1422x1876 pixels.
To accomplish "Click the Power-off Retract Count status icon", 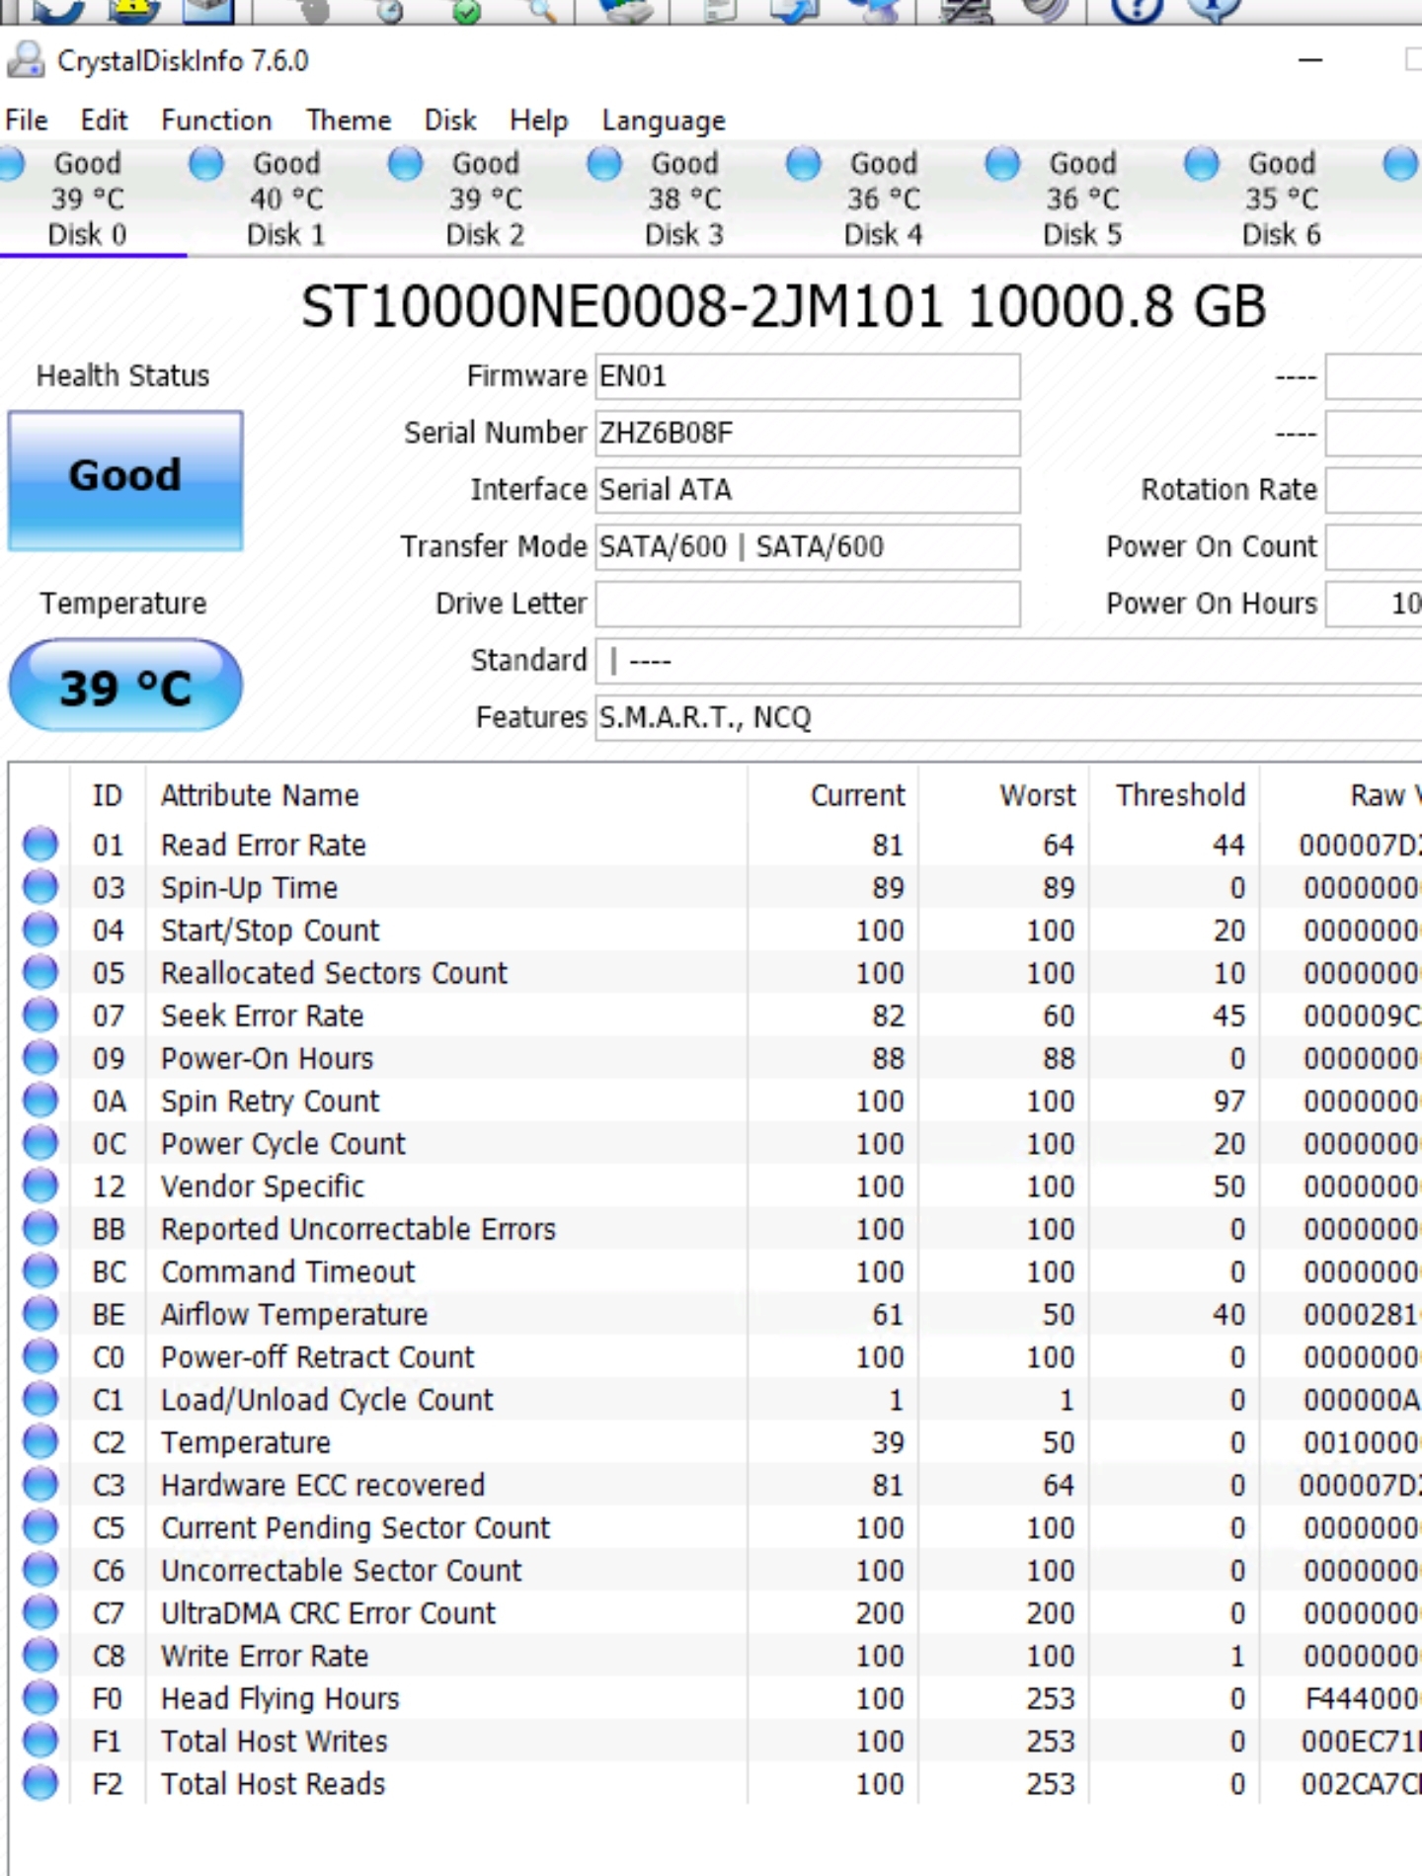I will [40, 1355].
